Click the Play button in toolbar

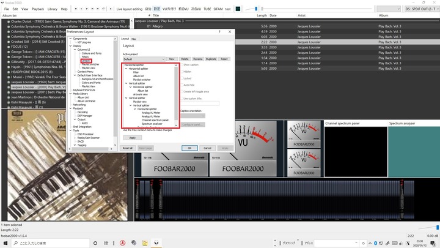click(87, 9)
